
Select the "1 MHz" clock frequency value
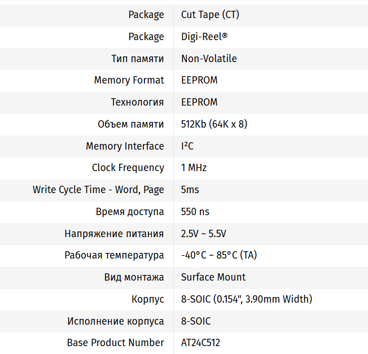pos(194,168)
